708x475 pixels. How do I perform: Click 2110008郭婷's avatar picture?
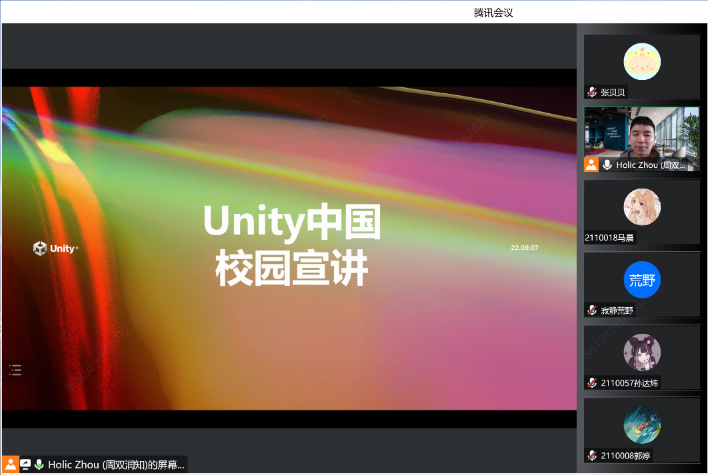(x=642, y=425)
